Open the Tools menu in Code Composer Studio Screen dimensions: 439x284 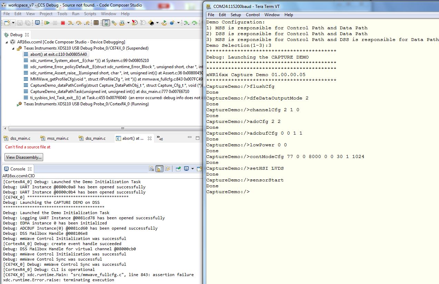click(x=62, y=14)
